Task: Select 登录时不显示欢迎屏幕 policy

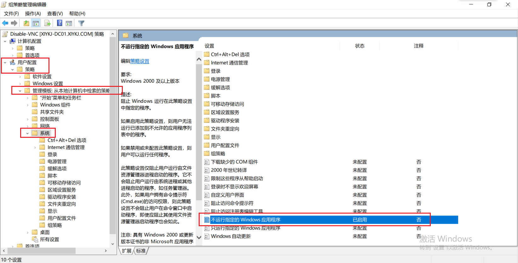Action: (235, 187)
